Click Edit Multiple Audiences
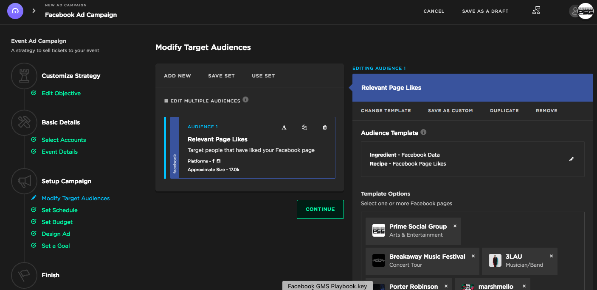The height and width of the screenshot is (290, 597). pos(202,101)
